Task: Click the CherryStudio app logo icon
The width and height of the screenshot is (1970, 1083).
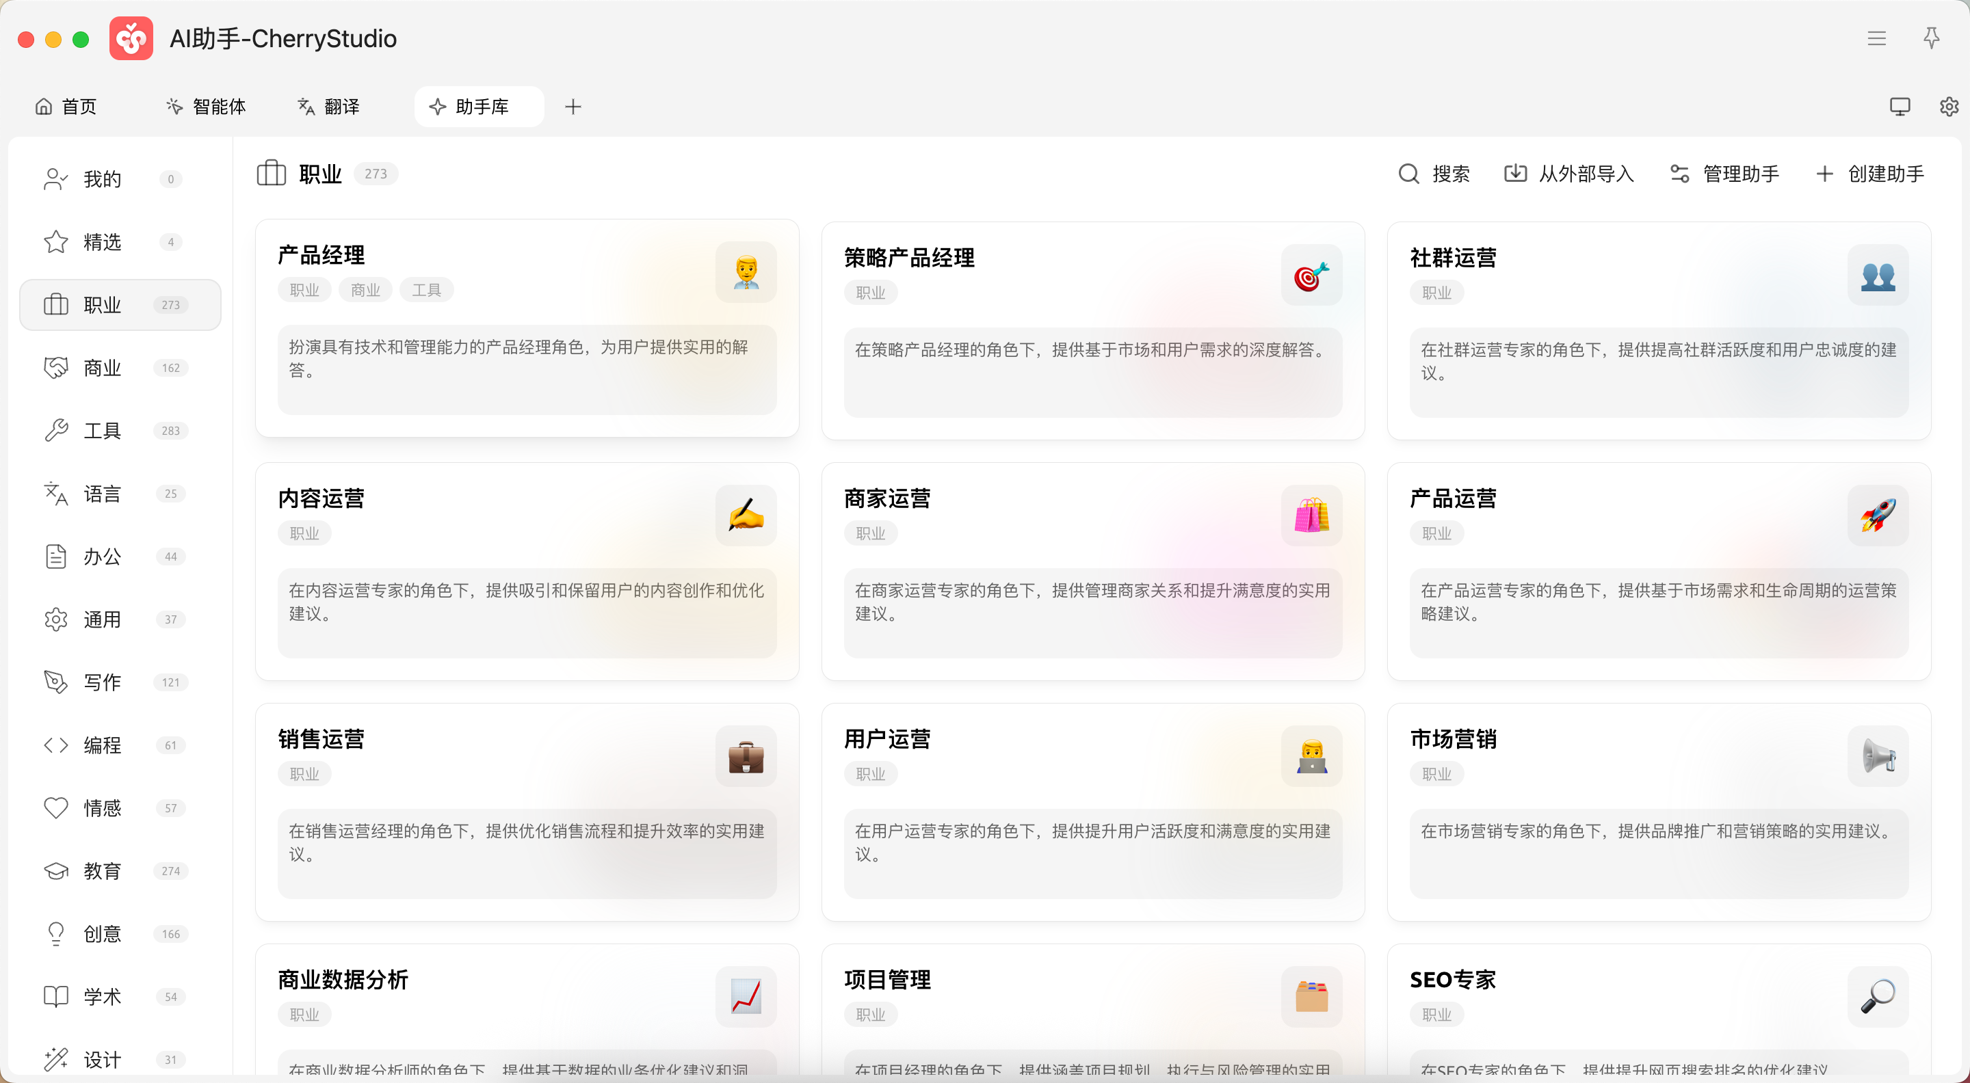Action: pyautogui.click(x=131, y=38)
